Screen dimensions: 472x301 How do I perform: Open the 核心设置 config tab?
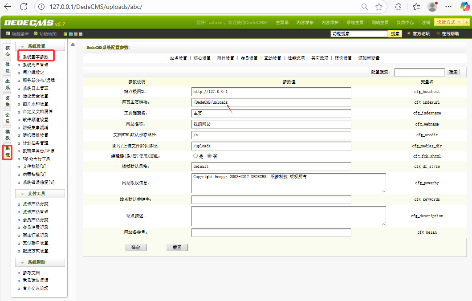click(x=202, y=58)
